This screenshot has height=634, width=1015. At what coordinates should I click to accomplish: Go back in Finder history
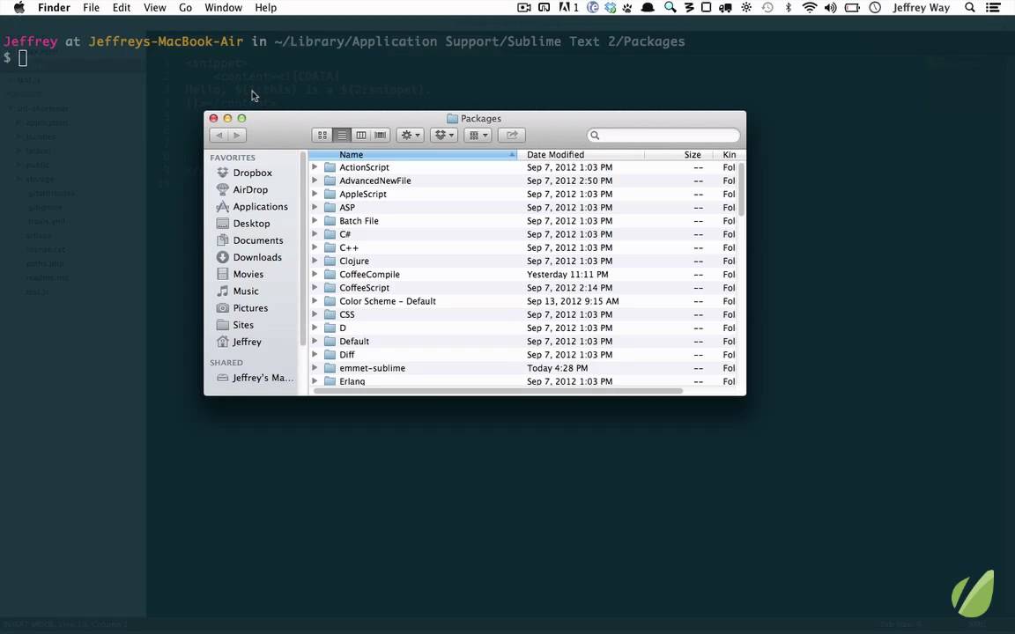coord(219,136)
